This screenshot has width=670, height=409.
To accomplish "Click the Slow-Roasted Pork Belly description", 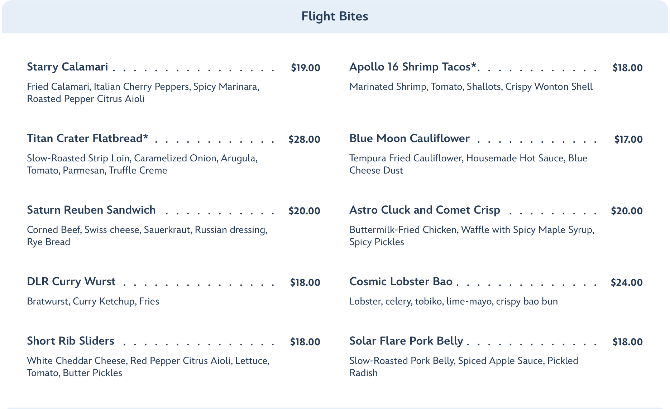I will tap(464, 367).
